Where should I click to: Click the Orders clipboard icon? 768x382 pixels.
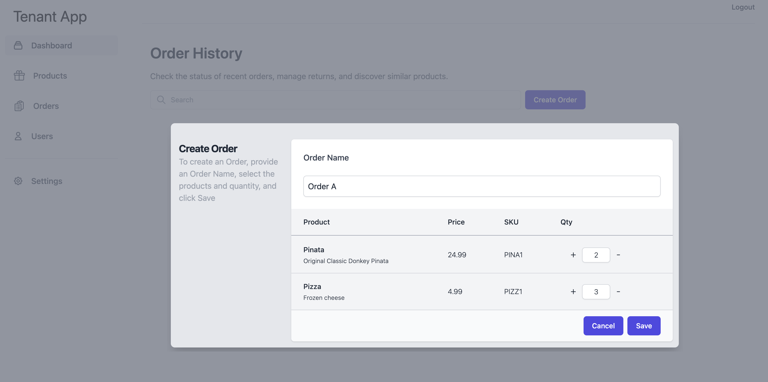click(x=19, y=106)
